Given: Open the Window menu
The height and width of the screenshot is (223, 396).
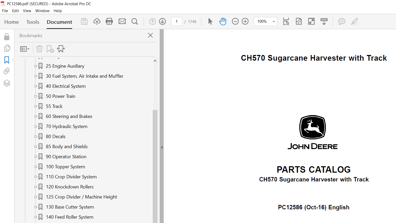Looking at the screenshot, I should 42,11.
